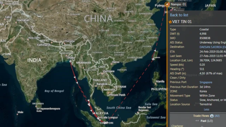Screen dimensions: 226x127
Task: Click the Nampo 01 map label
Action: click(x=178, y=4)
